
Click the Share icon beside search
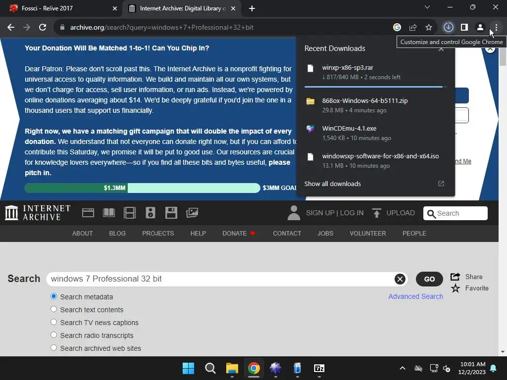click(x=456, y=277)
